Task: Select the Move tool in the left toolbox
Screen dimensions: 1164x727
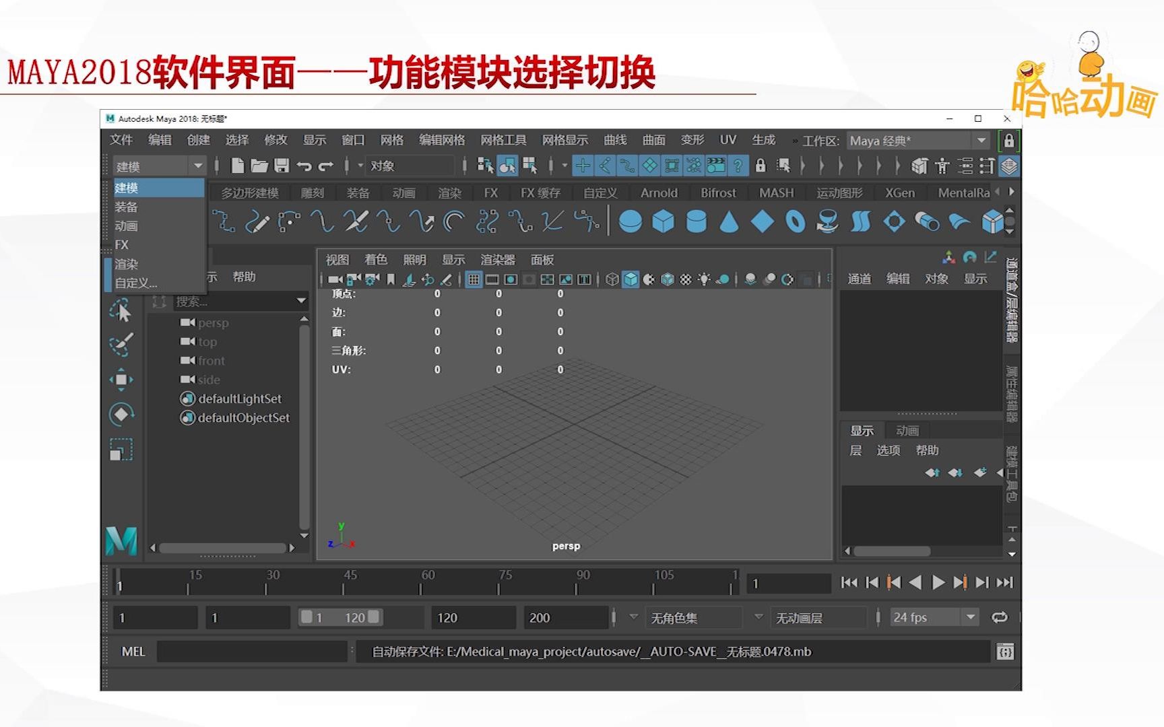Action: point(121,380)
